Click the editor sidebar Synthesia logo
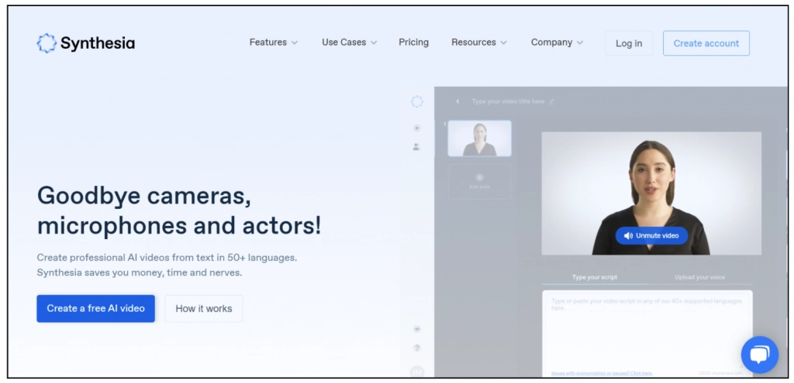This screenshot has height=383, width=794. tap(417, 101)
